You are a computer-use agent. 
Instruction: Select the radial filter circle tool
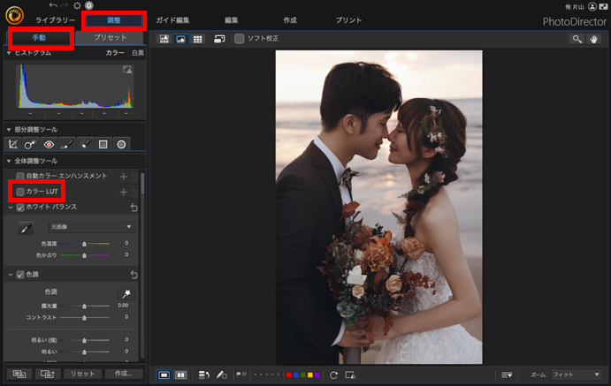coord(121,144)
